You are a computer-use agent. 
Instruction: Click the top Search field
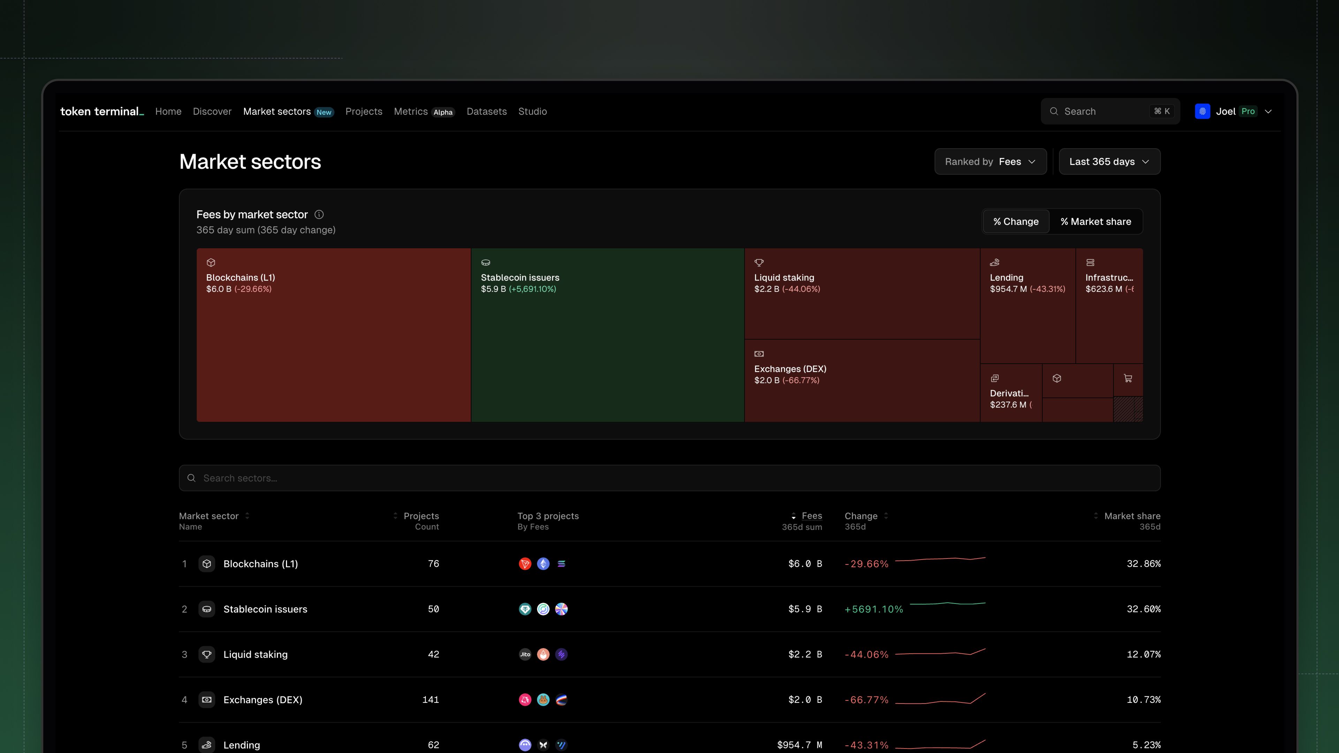point(1110,111)
